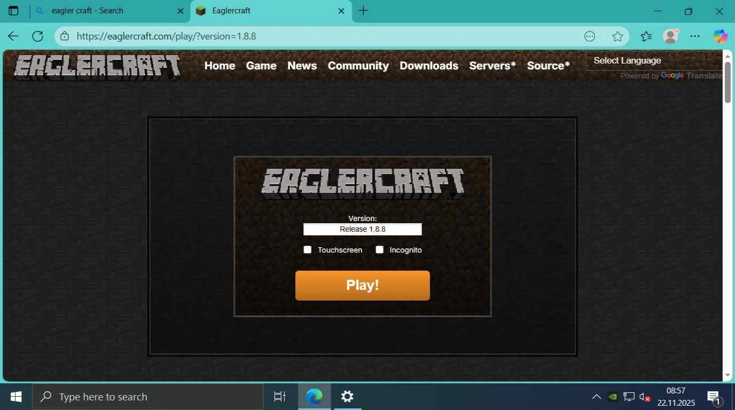This screenshot has width=735, height=410.
Task: Click the Incognito label text
Action: click(x=405, y=250)
